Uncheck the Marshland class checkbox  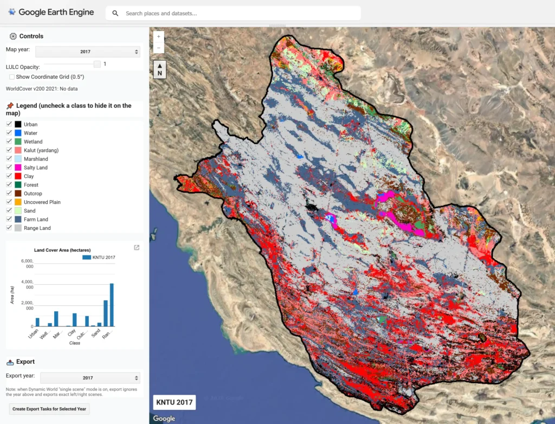(x=9, y=159)
